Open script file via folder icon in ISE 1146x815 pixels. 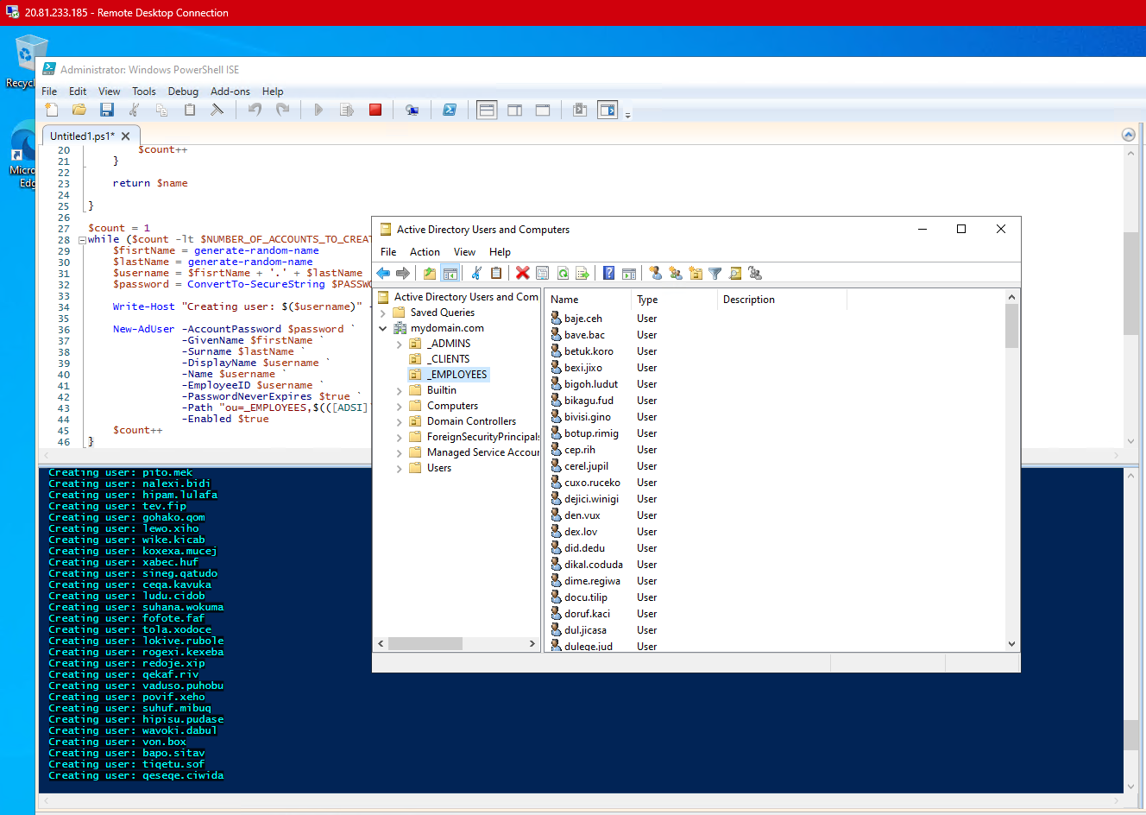[x=79, y=110]
